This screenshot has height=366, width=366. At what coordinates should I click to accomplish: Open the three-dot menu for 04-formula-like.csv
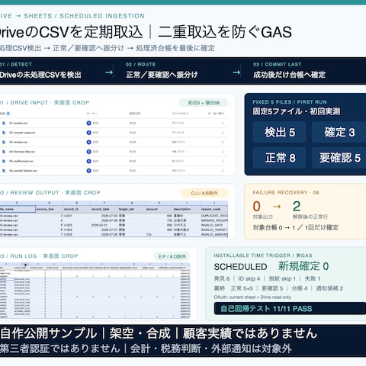point(223,152)
